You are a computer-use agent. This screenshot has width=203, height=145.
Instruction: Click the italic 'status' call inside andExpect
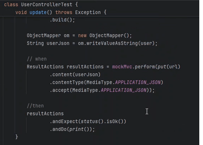pyautogui.click(x=89, y=122)
